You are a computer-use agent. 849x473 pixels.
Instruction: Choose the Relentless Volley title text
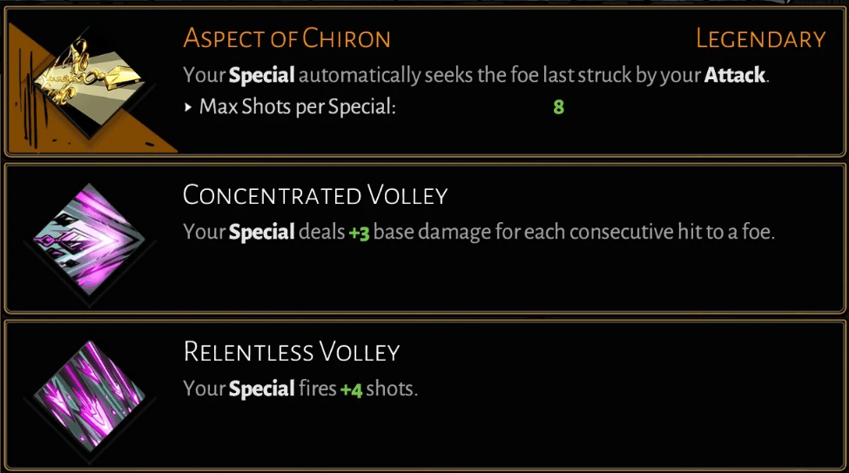pyautogui.click(x=291, y=352)
